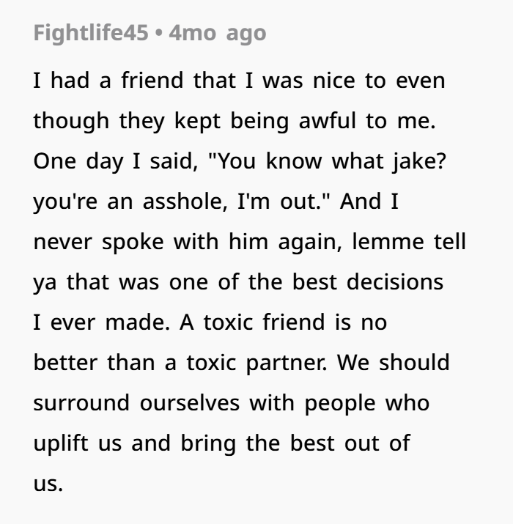
Task: Click the word "surround" in the comment
Action: [x=81, y=402]
